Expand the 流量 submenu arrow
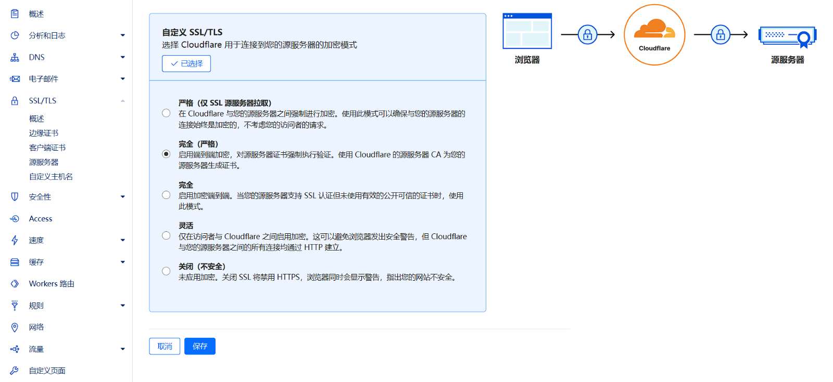Viewport: 833px width, 382px height. coord(123,349)
